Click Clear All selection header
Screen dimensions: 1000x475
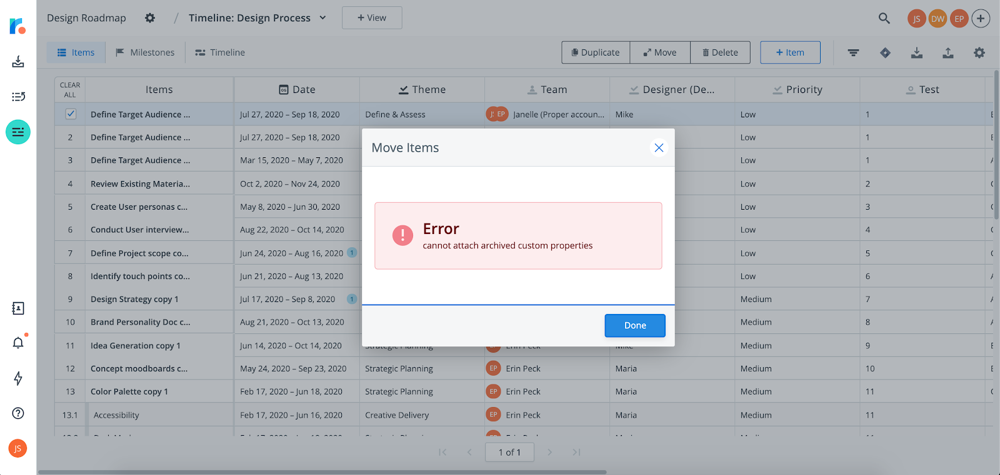tap(70, 90)
